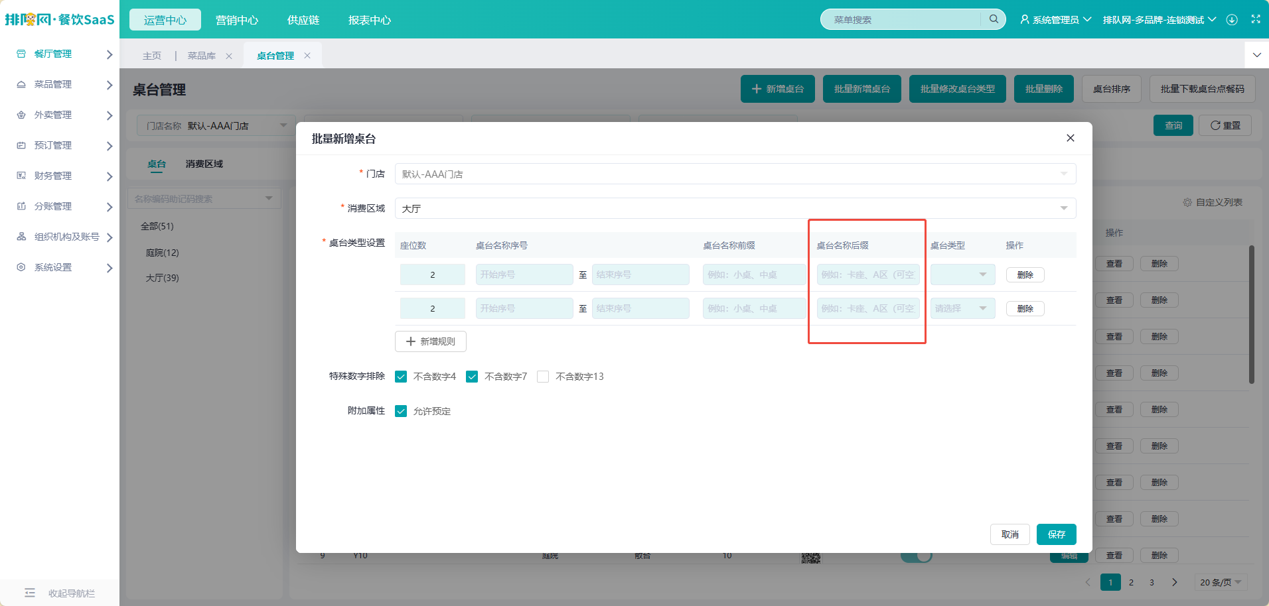Click the 新增规则 button
Image resolution: width=1269 pixels, height=606 pixels.
click(431, 341)
